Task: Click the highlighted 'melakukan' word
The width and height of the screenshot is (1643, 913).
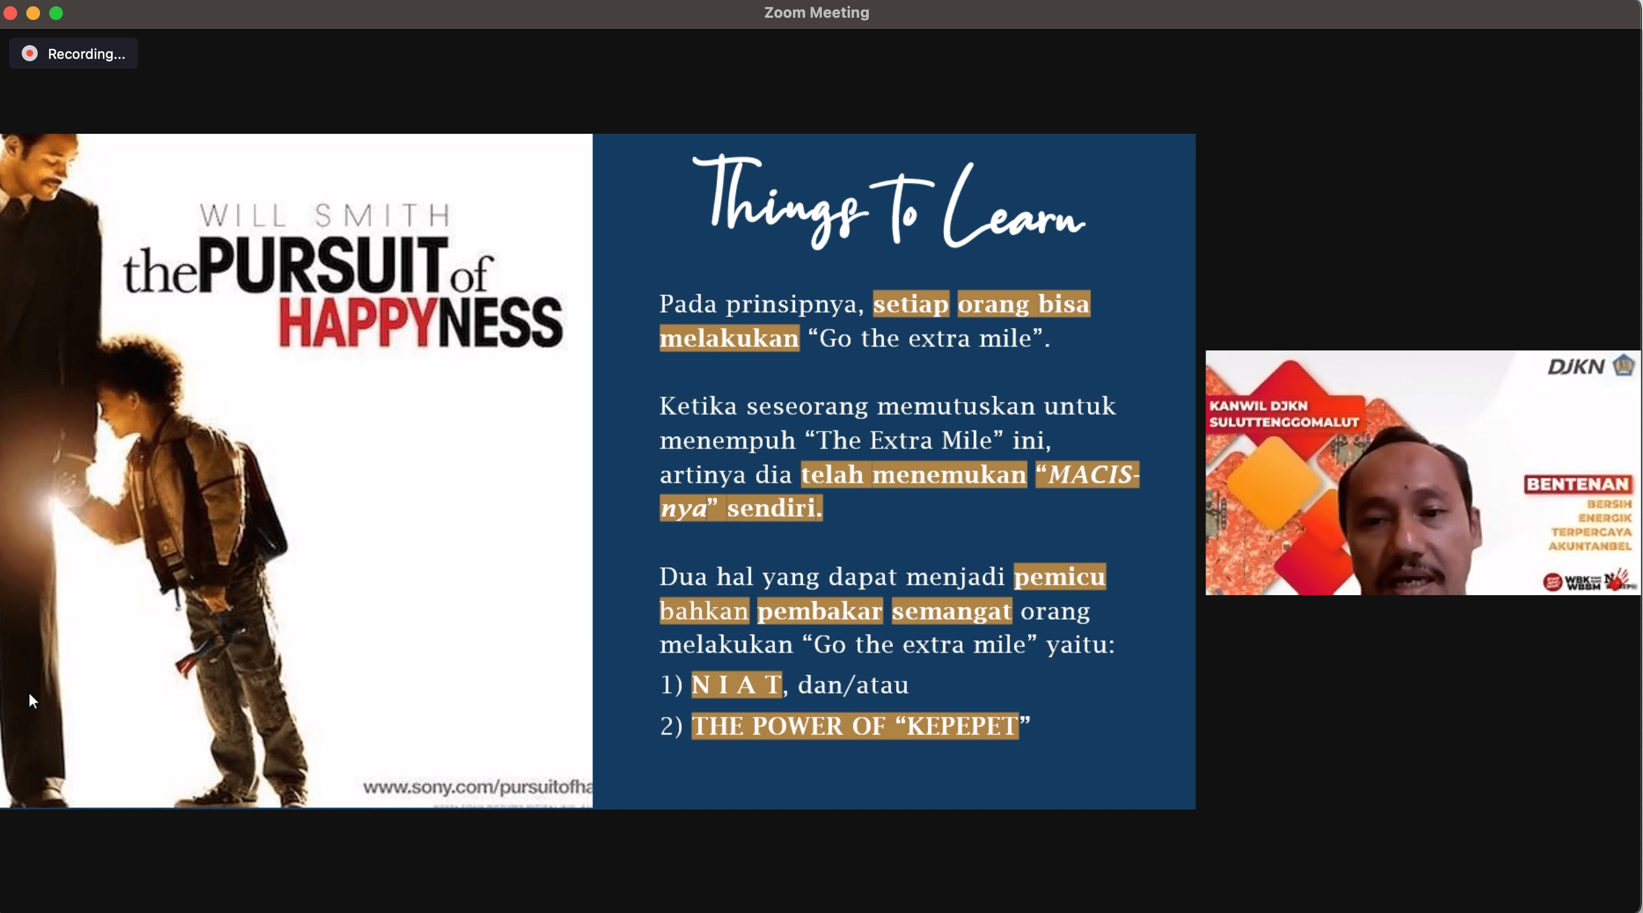Action: [729, 338]
